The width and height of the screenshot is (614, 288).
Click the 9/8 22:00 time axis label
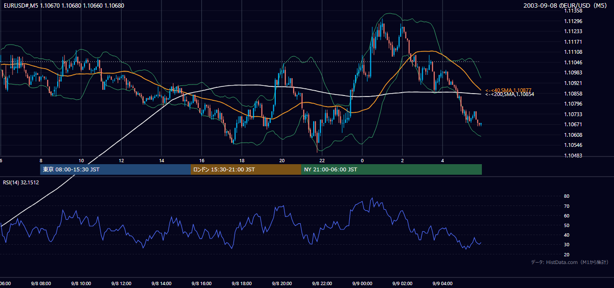322,284
